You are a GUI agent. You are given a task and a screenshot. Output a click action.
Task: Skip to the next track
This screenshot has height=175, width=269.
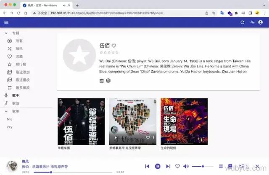(x=168, y=166)
